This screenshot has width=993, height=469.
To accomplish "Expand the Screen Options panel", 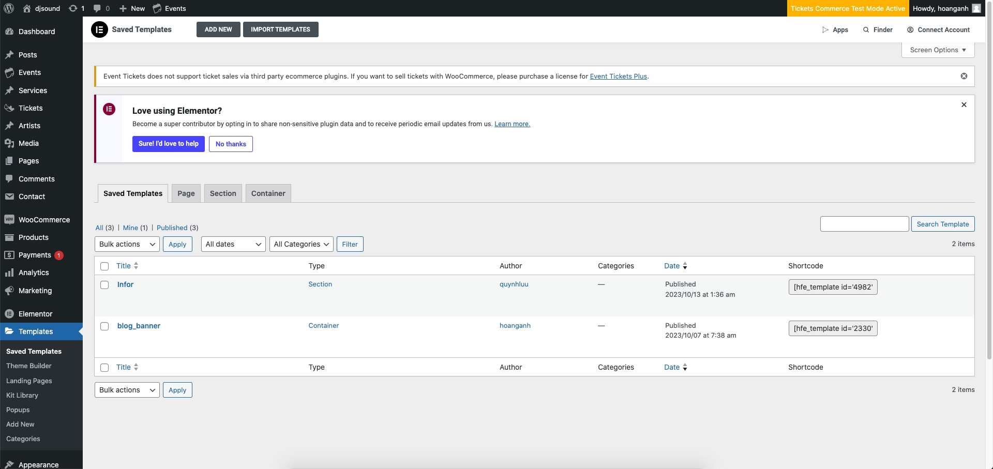I will pyautogui.click(x=938, y=50).
